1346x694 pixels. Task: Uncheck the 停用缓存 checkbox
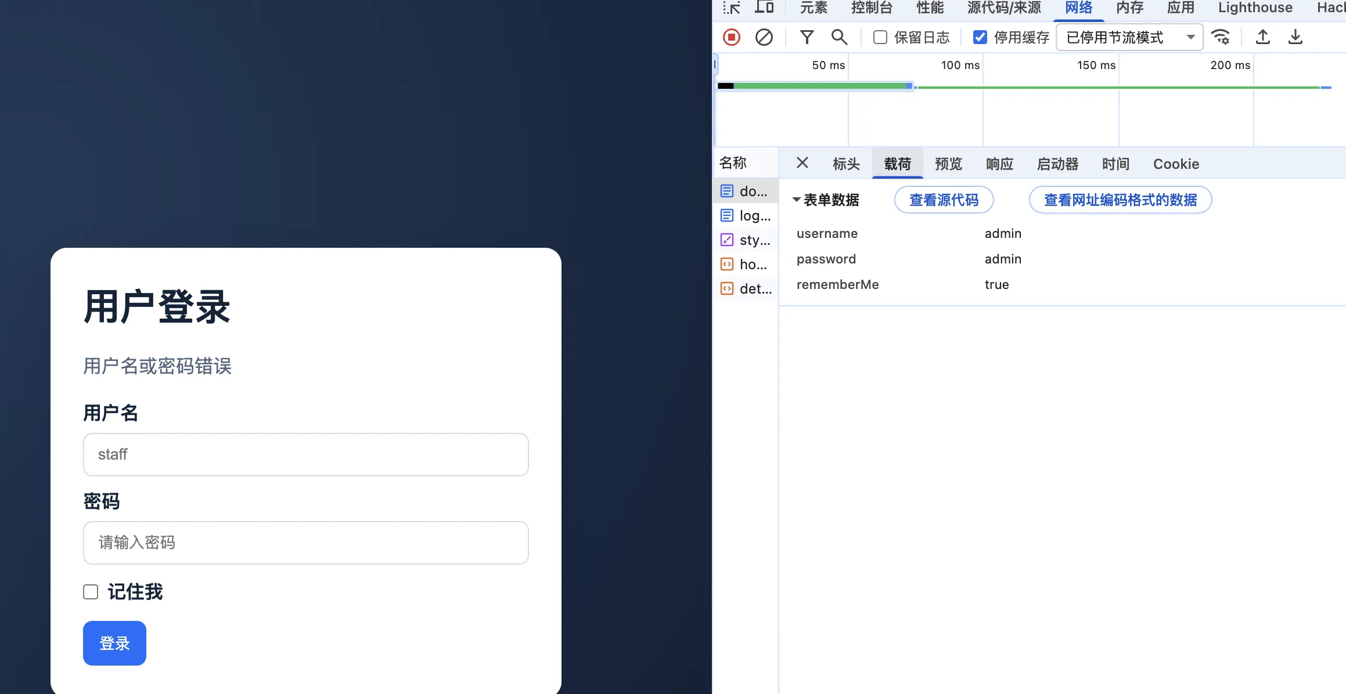coord(980,37)
